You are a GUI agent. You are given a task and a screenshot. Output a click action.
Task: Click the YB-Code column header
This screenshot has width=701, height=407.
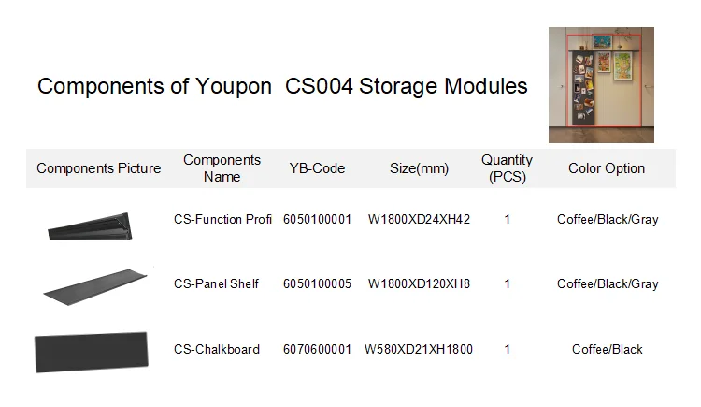[317, 168]
